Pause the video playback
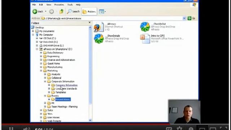Screen dimensions: 231x130 (11, 129)
